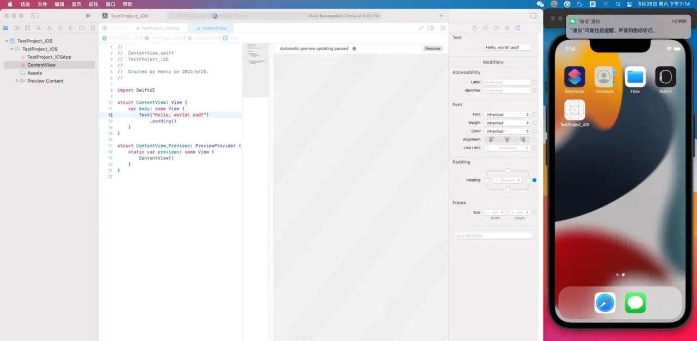The height and width of the screenshot is (341, 697).
Task: Enable the left padding checkbox
Action: pyautogui.click(x=487, y=180)
